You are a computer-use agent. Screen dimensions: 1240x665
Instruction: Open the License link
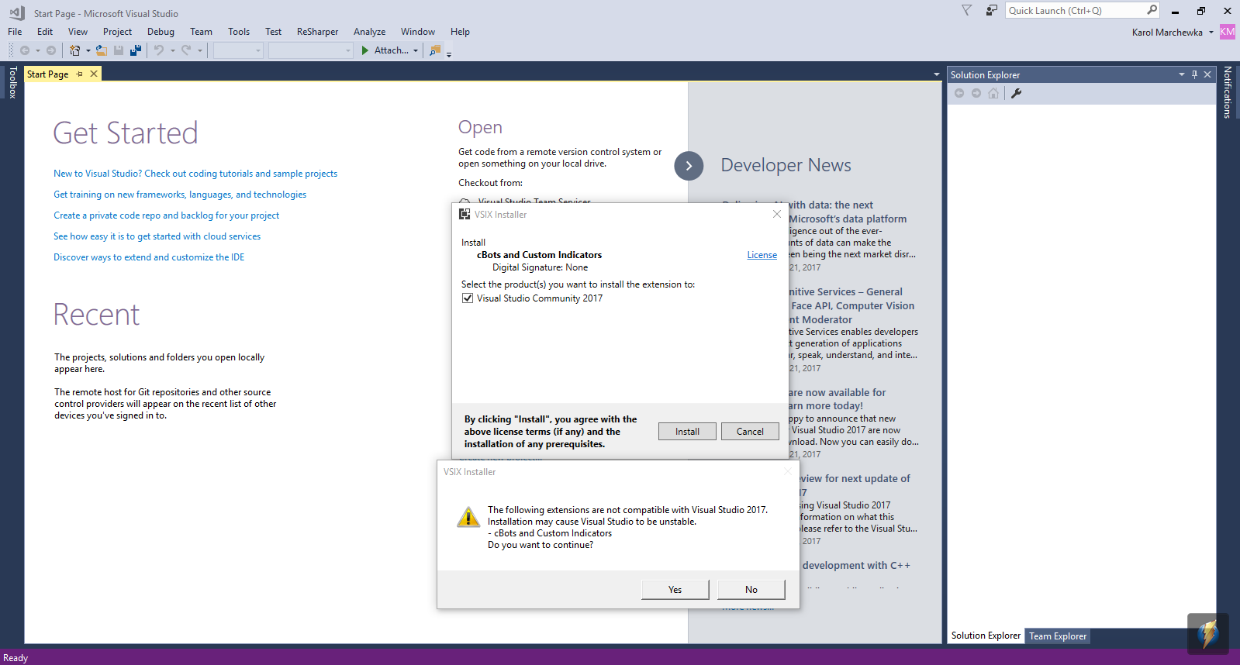point(762,255)
